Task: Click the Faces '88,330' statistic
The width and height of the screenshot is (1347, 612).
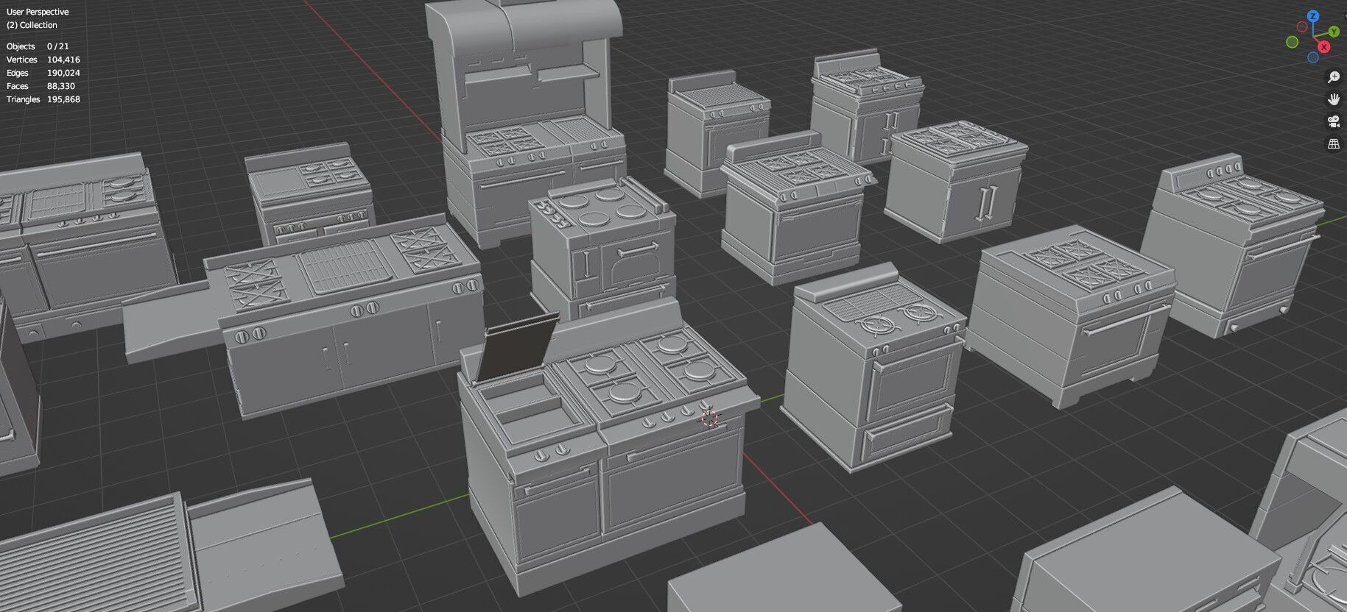Action: (60, 86)
